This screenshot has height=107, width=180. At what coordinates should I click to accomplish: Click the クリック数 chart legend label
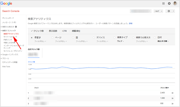[32, 62]
